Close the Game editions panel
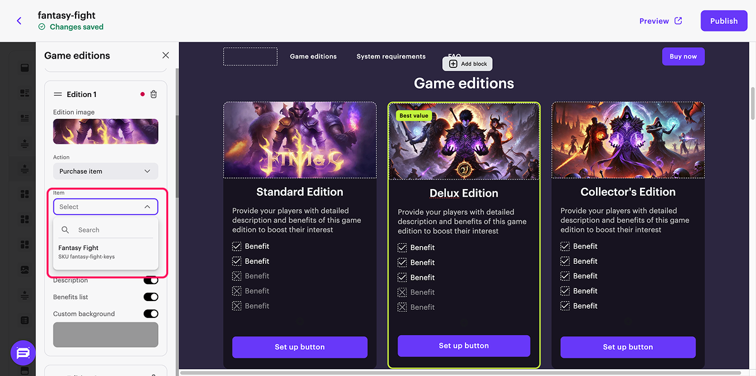 [166, 55]
